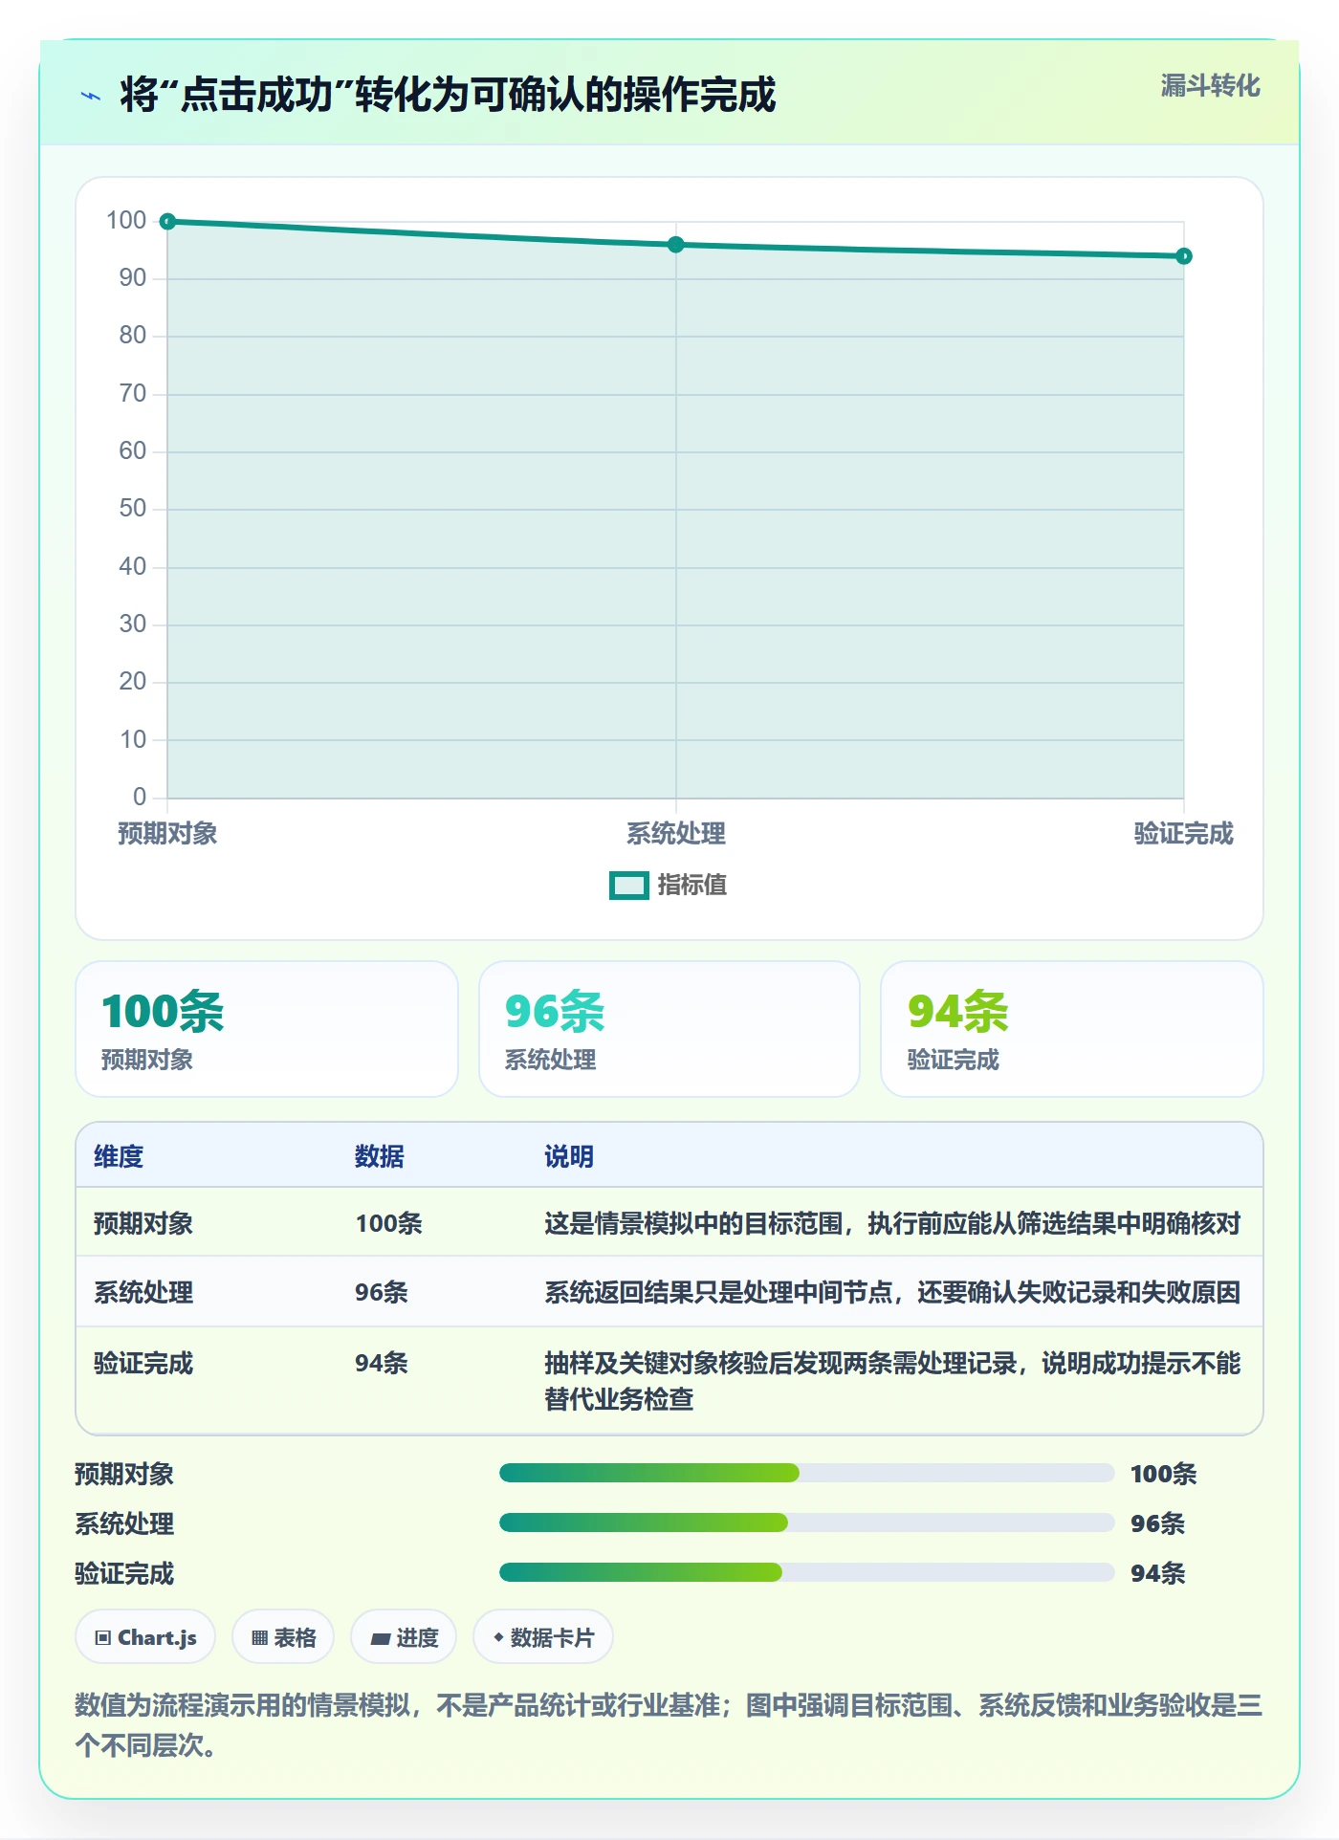
Task: Click the 96条 value in the table
Action: click(382, 1292)
